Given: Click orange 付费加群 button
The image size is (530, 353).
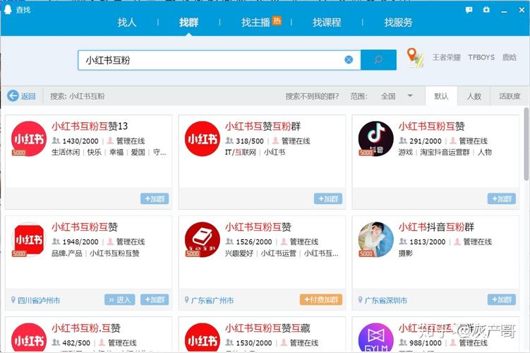Looking at the screenshot, I should 321,299.
